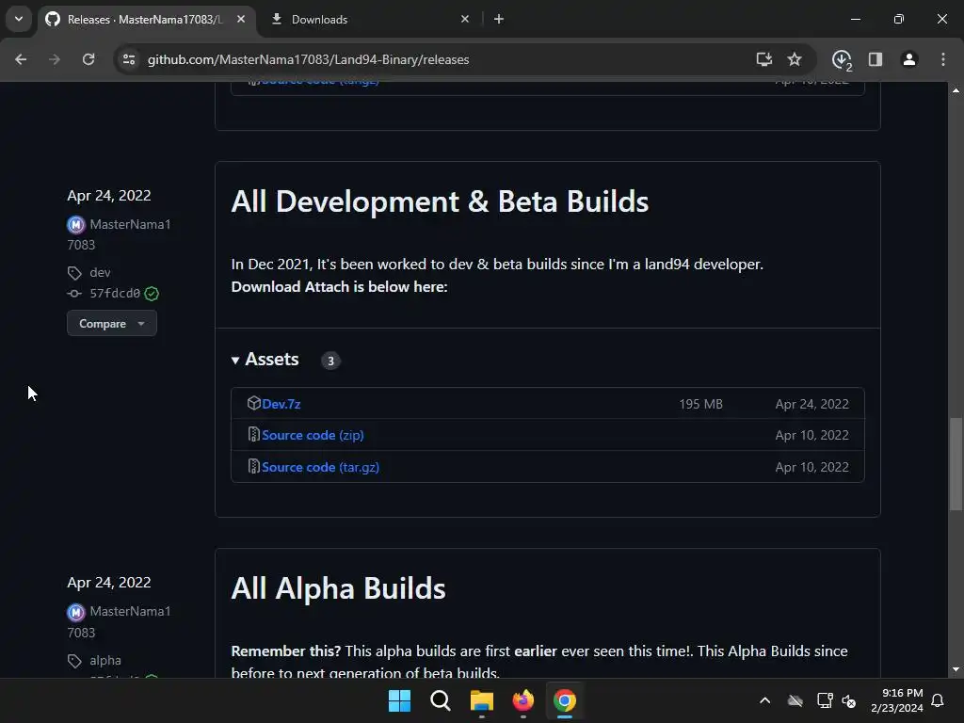Click the browser forward arrow
Viewport: 964px width, 723px height.
55,59
